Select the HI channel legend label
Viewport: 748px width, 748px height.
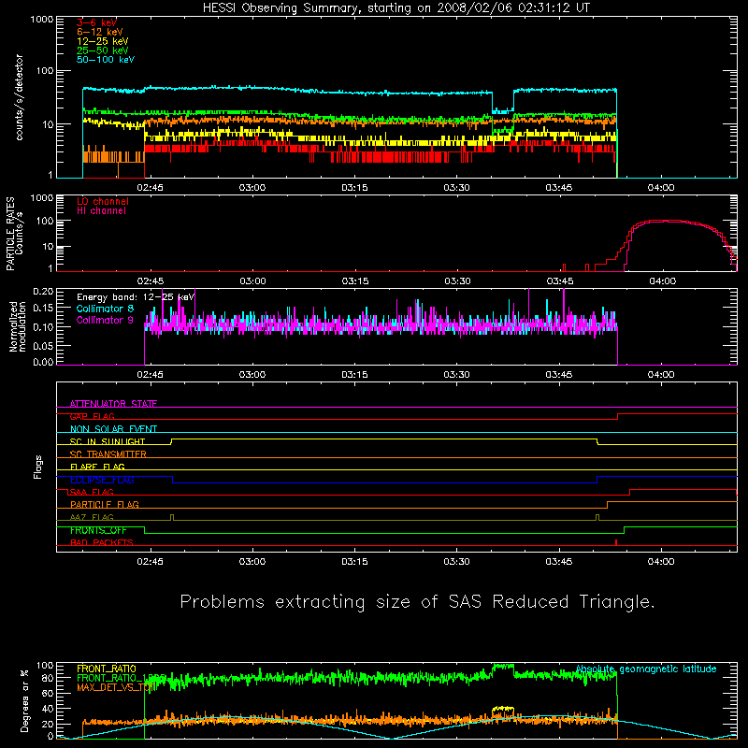[x=101, y=210]
